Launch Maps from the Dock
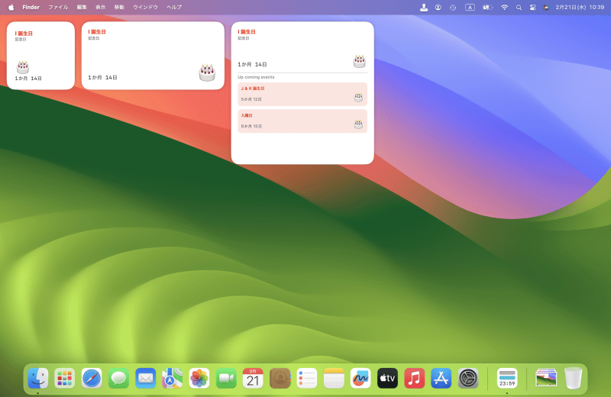Image resolution: width=611 pixels, height=397 pixels. point(173,378)
